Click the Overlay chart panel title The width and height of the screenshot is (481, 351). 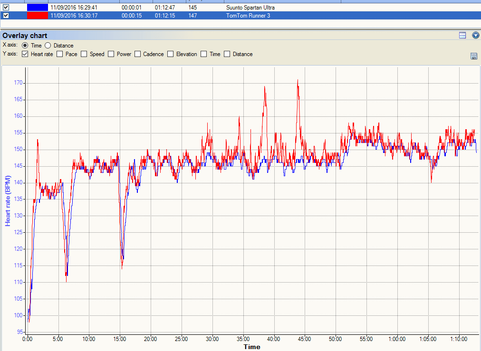25,36
